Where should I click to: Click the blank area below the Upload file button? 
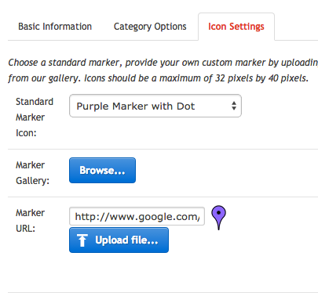[119, 272]
